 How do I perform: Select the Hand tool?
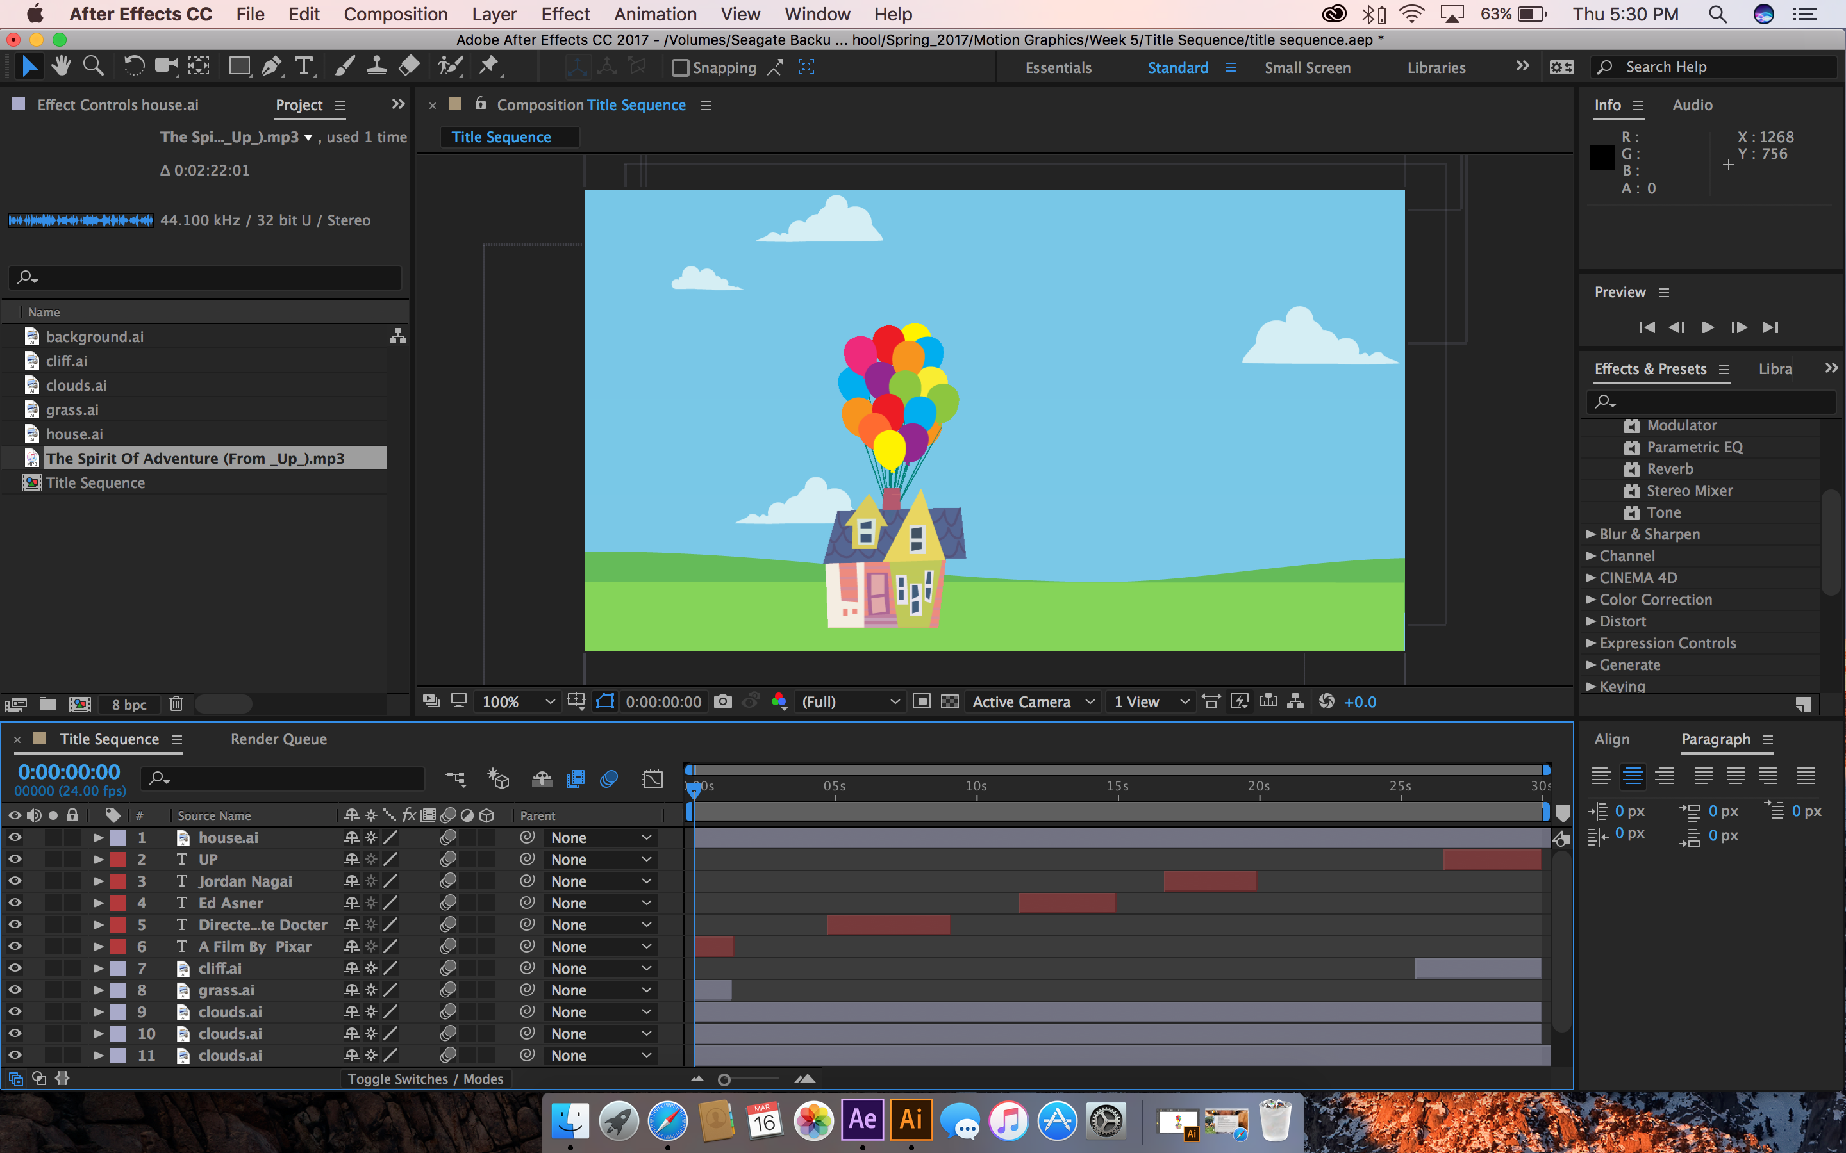click(61, 67)
